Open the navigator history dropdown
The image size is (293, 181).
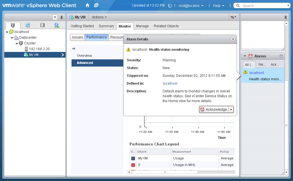(55, 17)
